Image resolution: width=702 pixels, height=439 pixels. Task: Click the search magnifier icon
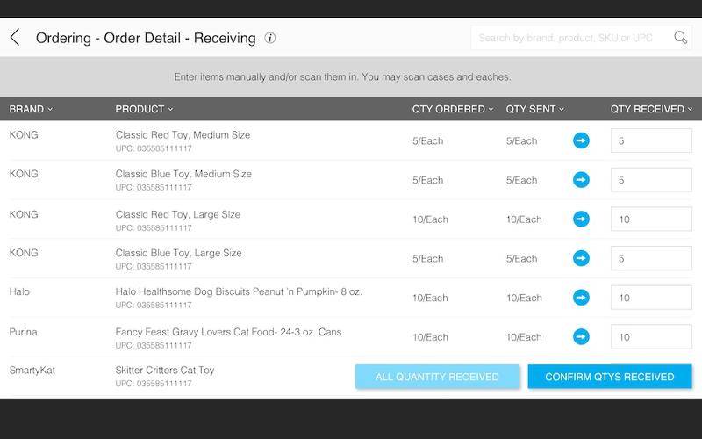681,37
